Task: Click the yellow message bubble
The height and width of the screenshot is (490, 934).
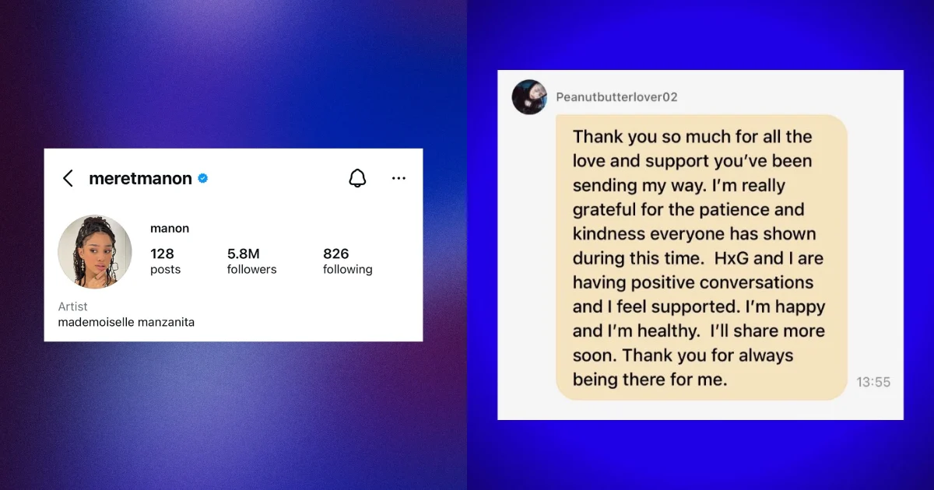Action: 701,257
